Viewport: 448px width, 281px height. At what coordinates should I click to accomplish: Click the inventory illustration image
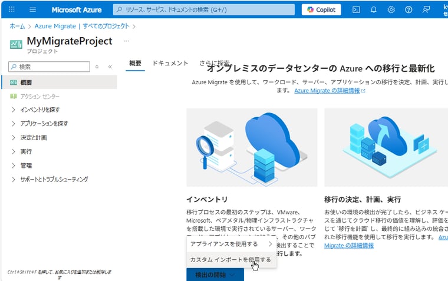pos(252,147)
